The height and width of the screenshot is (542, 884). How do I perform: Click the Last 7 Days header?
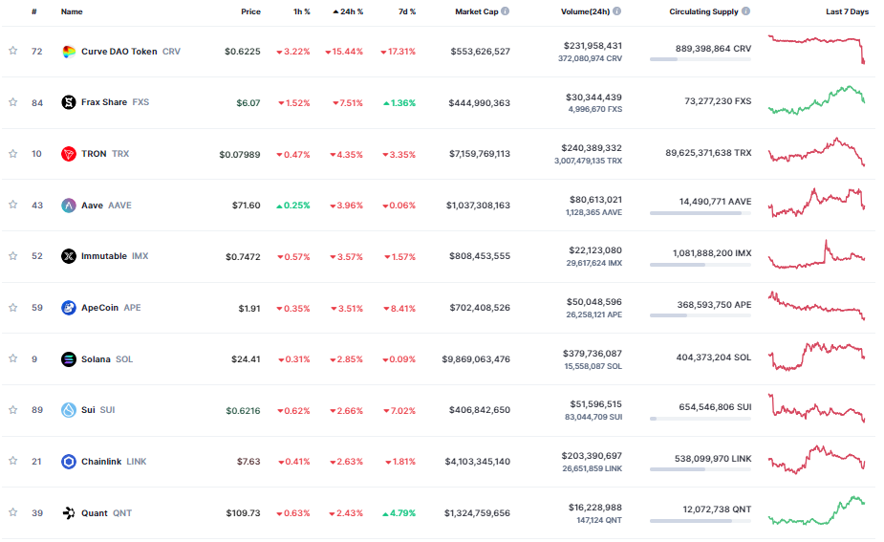pos(848,11)
